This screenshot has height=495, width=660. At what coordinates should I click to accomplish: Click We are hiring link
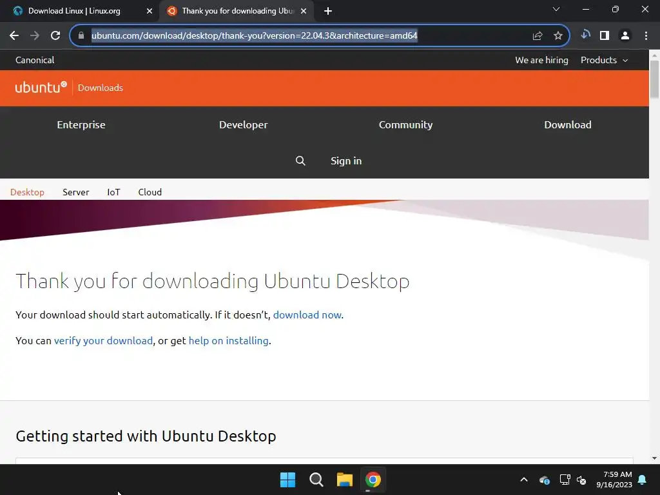point(541,60)
